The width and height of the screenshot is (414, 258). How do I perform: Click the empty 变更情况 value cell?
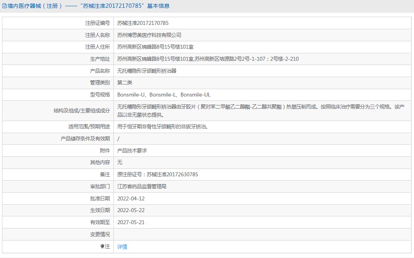click(x=263, y=234)
